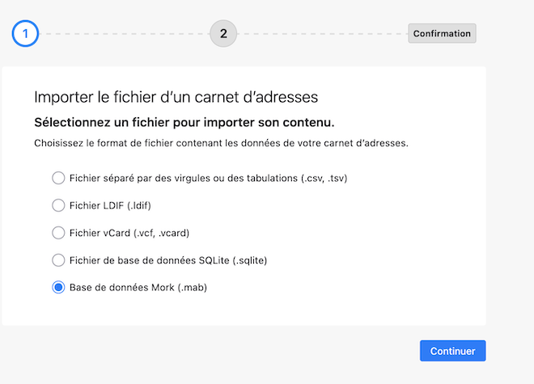Click the text starting "Choisissez le format de fichier"
534x384 pixels.
(221, 143)
